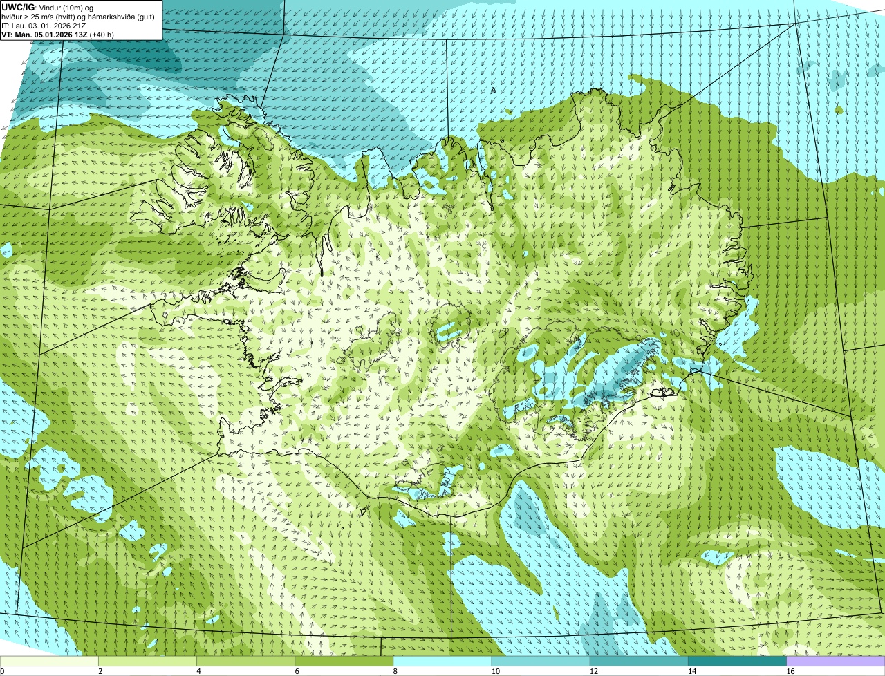Click the 12–14 m/s teal legend swatch
Screen dimensions: 885x676
(639, 661)
